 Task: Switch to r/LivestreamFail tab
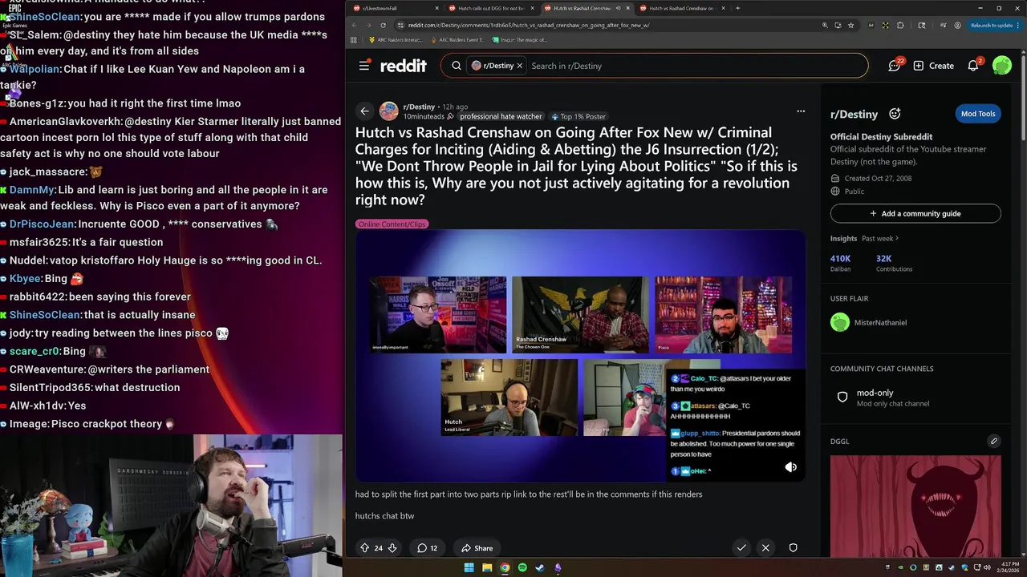(x=396, y=8)
